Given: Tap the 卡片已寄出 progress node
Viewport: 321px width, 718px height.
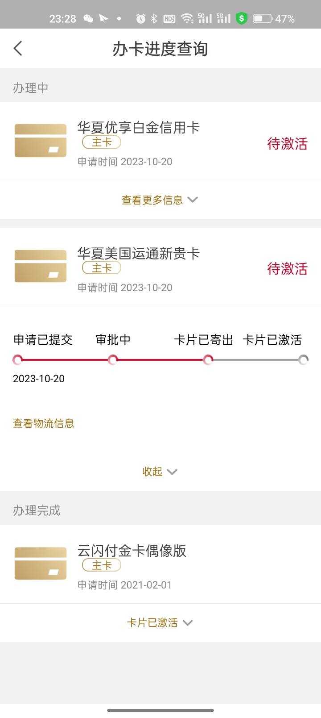Looking at the screenshot, I should point(208,359).
